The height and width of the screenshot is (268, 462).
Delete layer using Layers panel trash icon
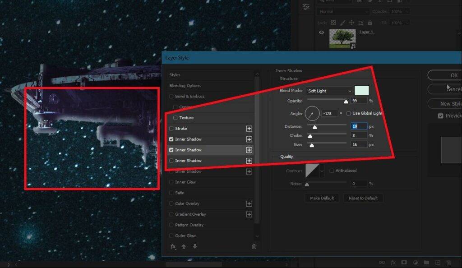click(448, 263)
